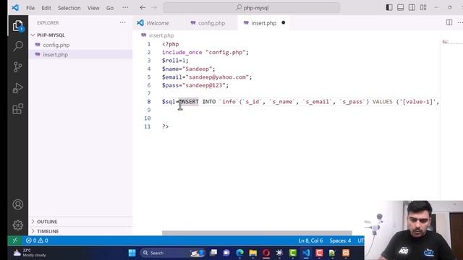Open the Selection menu
The height and width of the screenshot is (260, 463).
click(x=69, y=8)
